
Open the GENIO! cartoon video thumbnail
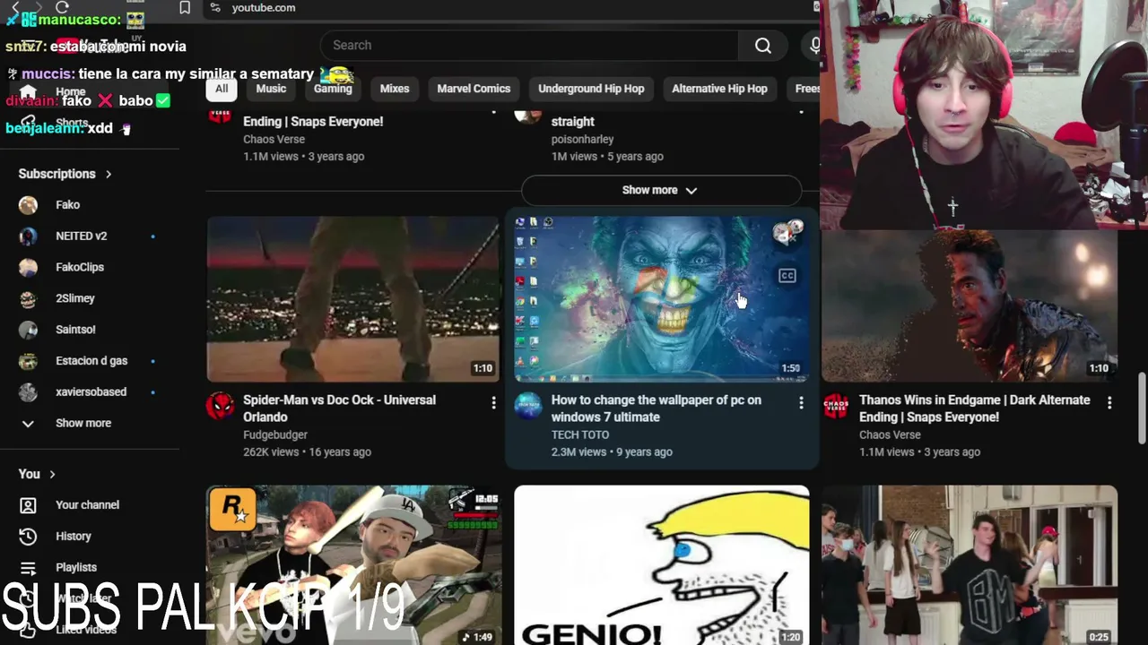click(662, 565)
